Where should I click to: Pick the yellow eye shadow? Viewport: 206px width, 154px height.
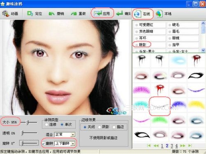tap(196, 105)
